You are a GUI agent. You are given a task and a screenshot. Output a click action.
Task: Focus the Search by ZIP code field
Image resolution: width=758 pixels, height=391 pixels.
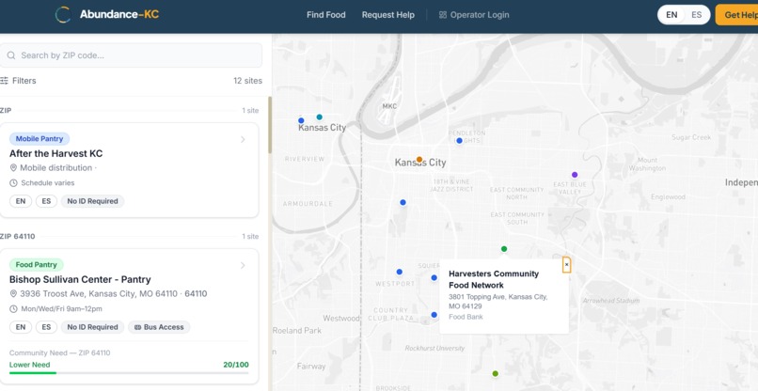coord(131,55)
